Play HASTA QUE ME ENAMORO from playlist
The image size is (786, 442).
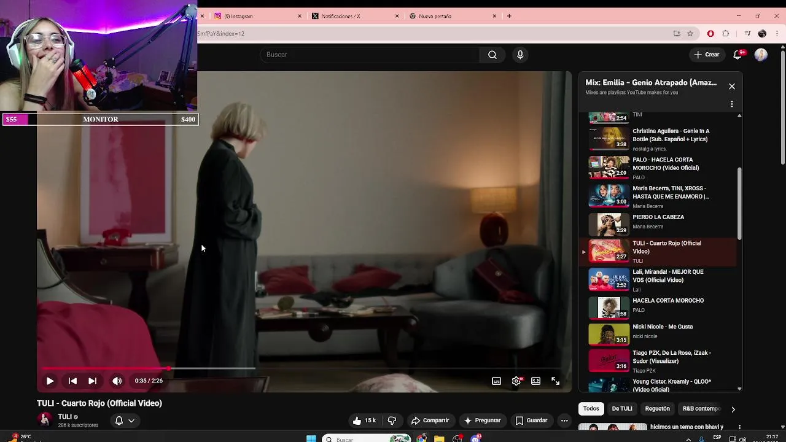click(657, 196)
